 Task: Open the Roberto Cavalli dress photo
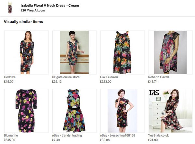pos(171,52)
